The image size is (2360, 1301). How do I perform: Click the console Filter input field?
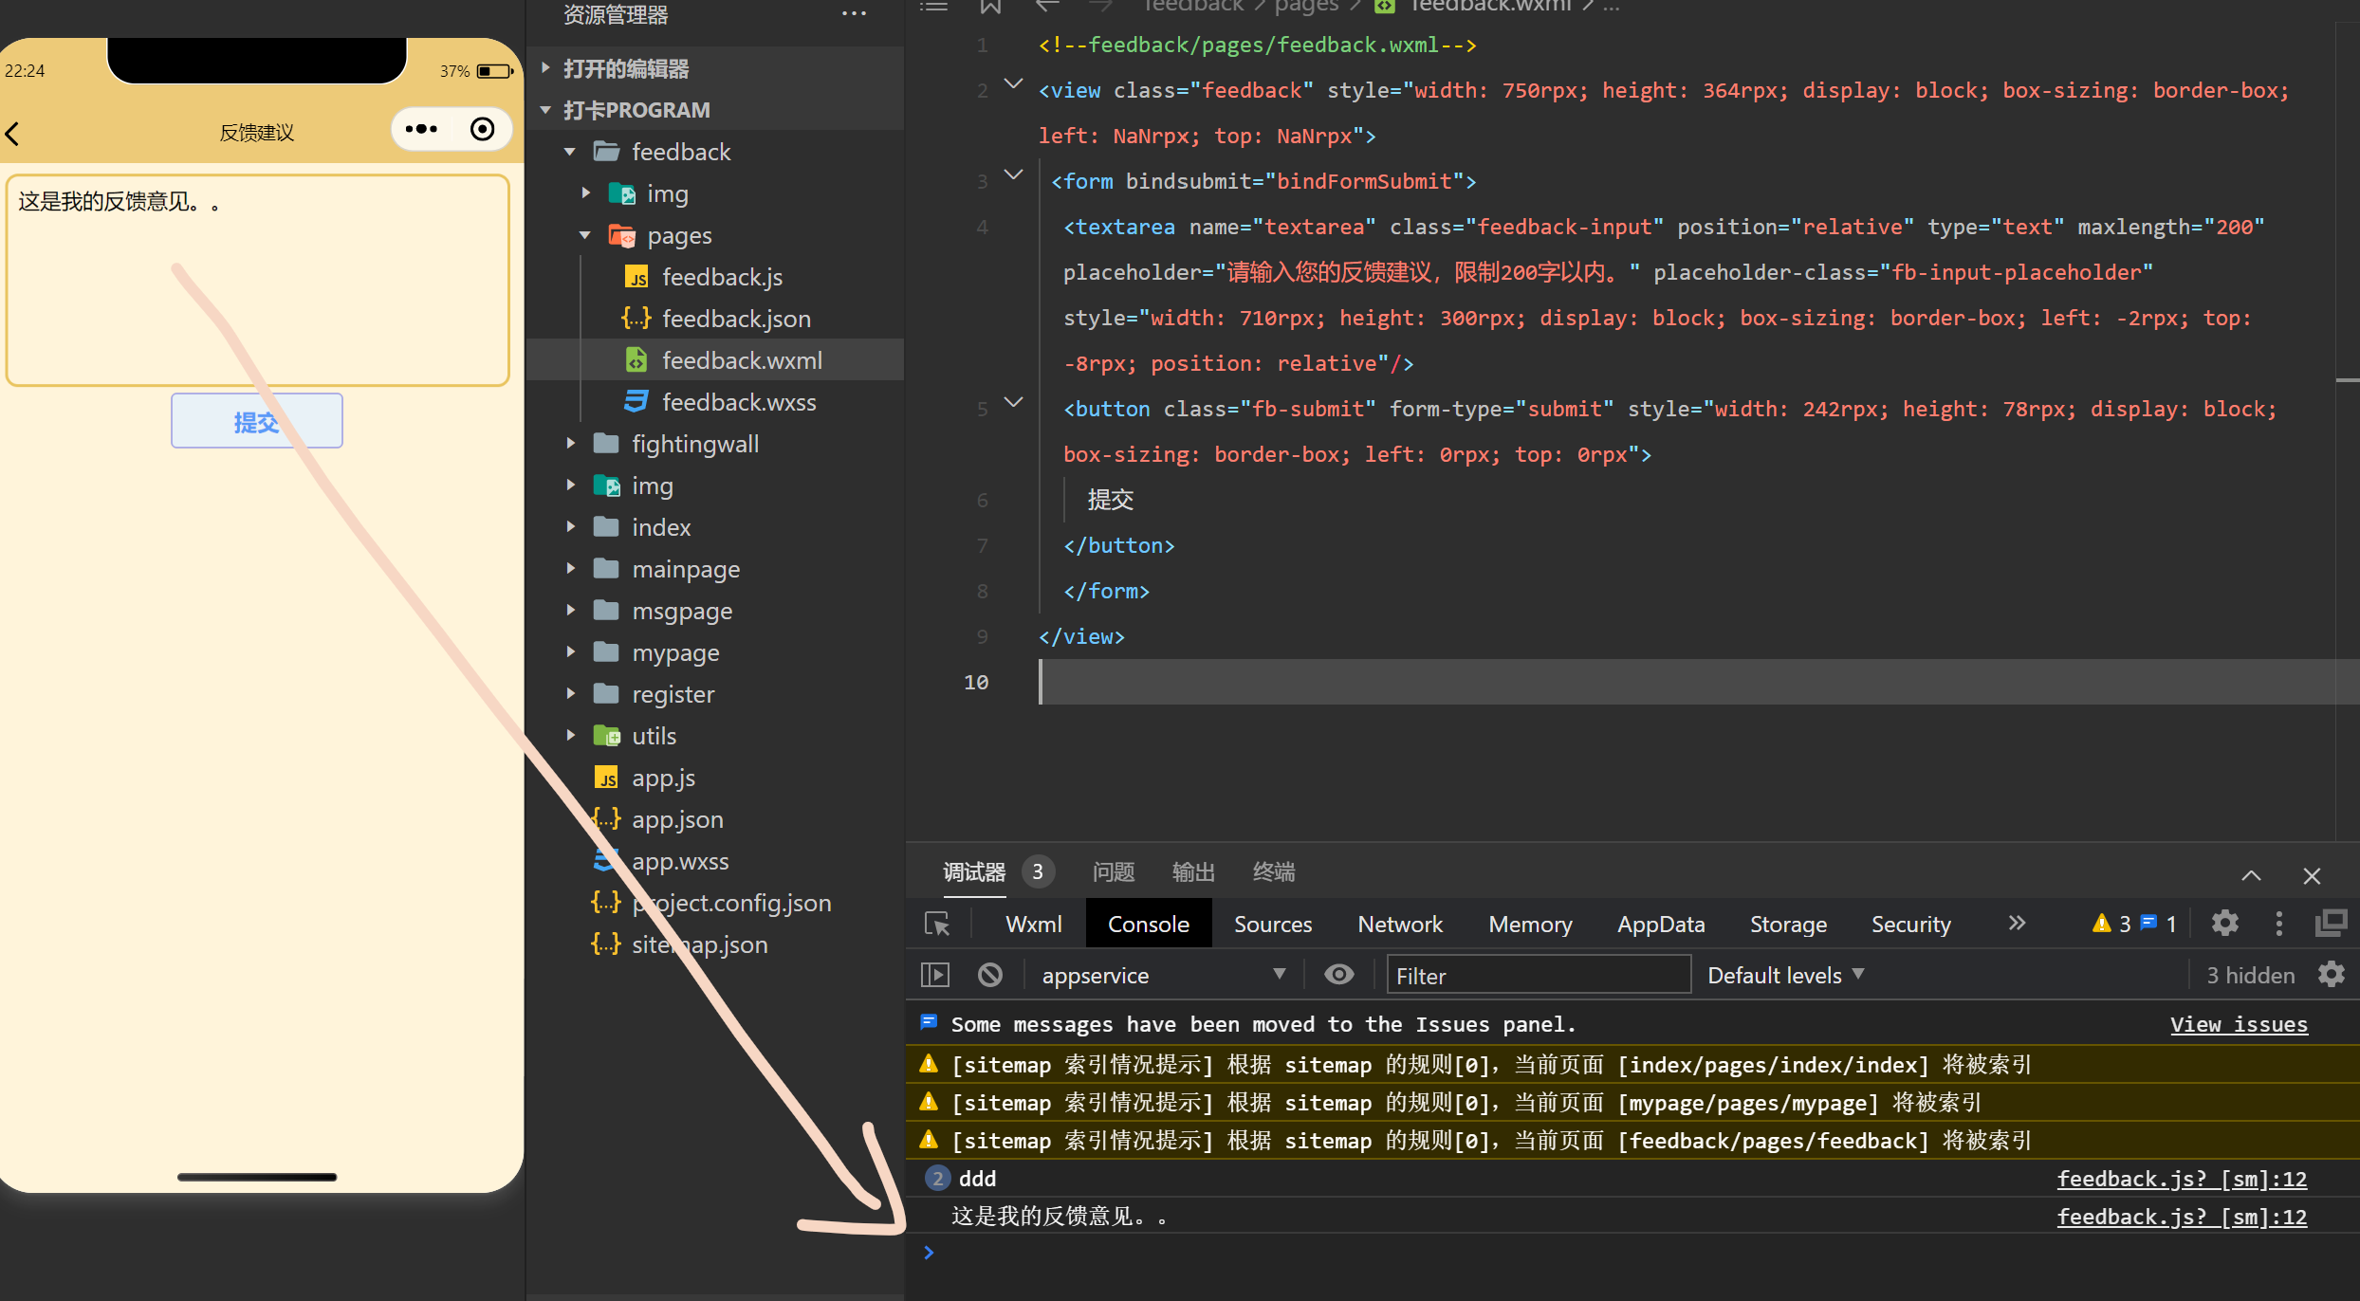pos(1537,976)
